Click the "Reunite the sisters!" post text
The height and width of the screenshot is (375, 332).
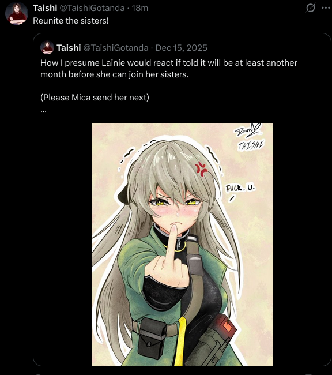(x=71, y=21)
